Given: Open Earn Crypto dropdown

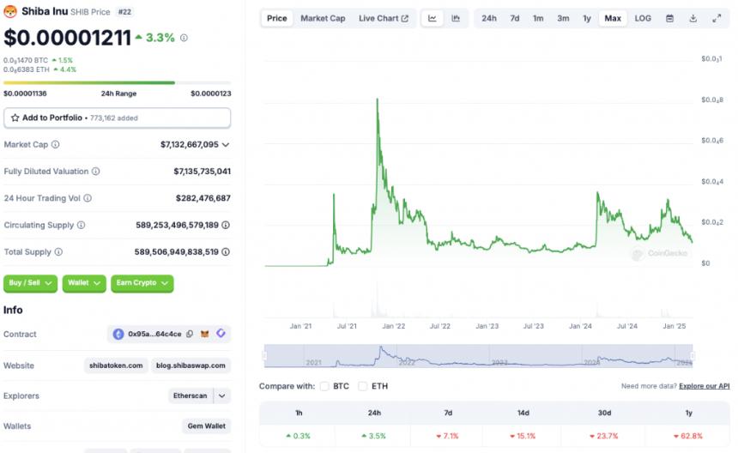Looking at the screenshot, I should click(142, 283).
